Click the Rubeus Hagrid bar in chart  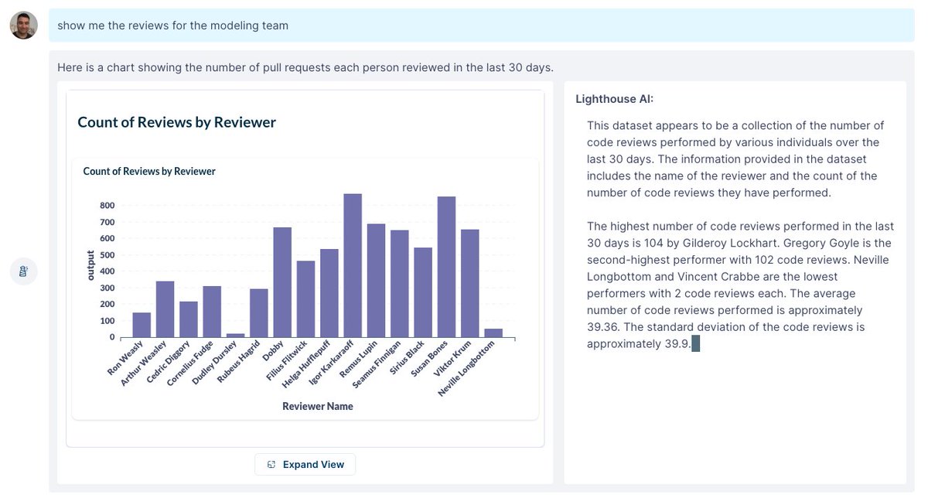click(259, 313)
